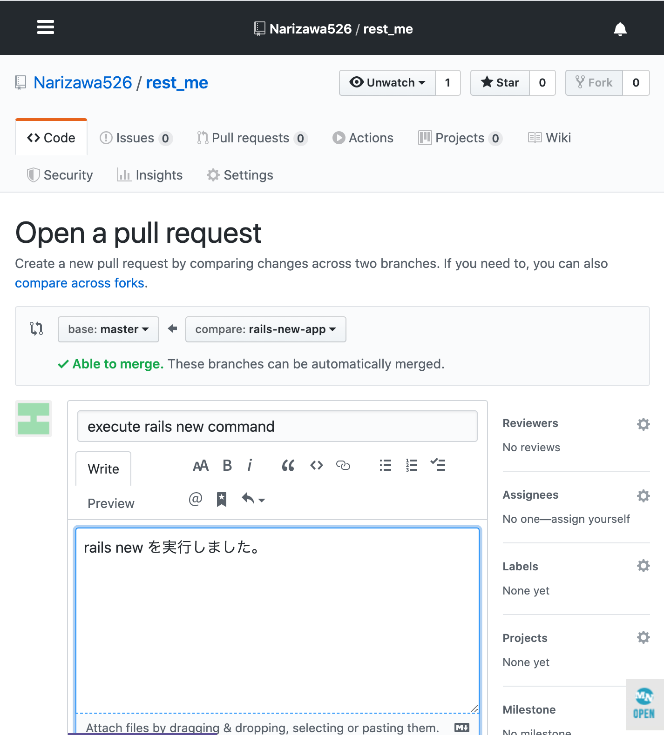Open the compare: rails-new-app dropdown
The height and width of the screenshot is (735, 664).
[x=265, y=329]
